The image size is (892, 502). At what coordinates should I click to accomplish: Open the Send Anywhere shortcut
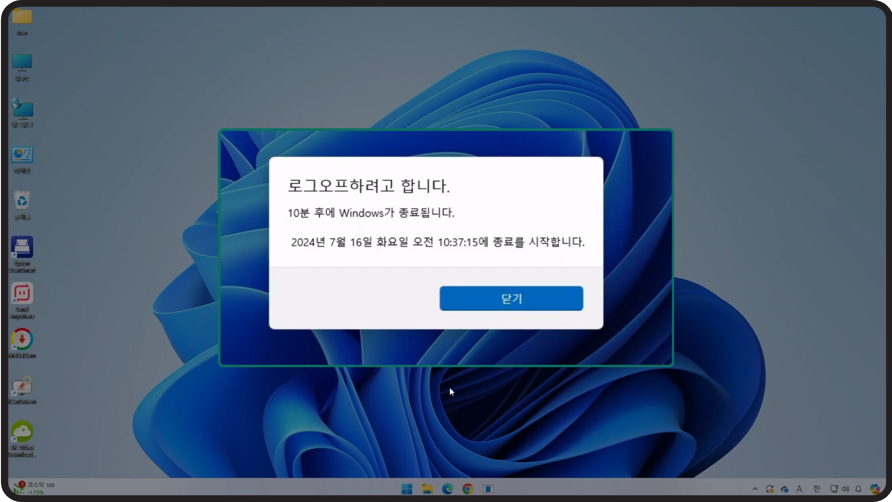(22, 294)
